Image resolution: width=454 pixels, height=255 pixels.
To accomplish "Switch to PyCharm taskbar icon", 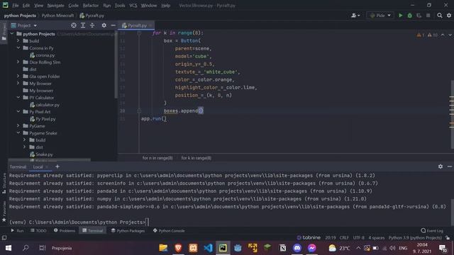I will (x=223, y=248).
